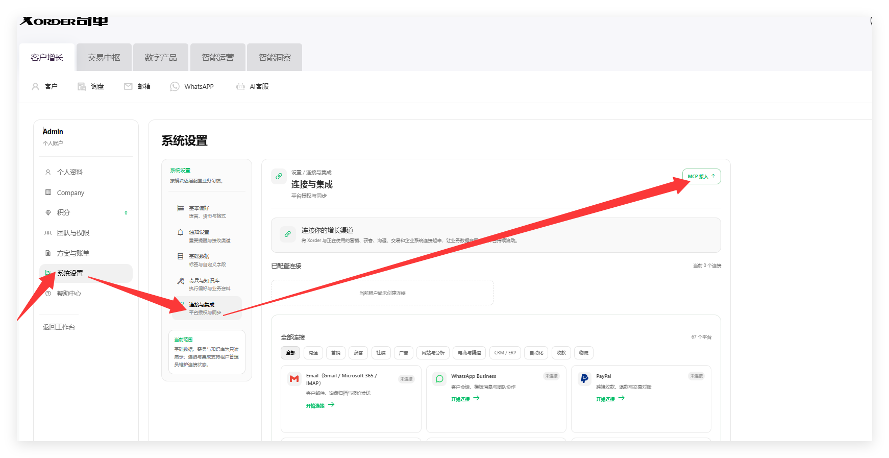The width and height of the screenshot is (889, 458).
Task: Click the 方案与账单 document icon
Action: (48, 253)
